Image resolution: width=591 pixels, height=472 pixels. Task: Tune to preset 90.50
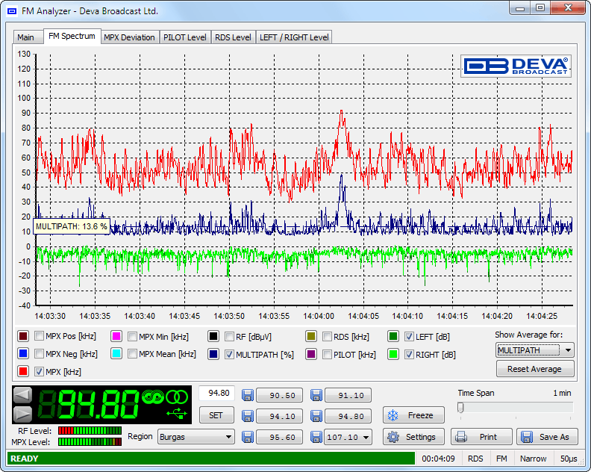(279, 395)
